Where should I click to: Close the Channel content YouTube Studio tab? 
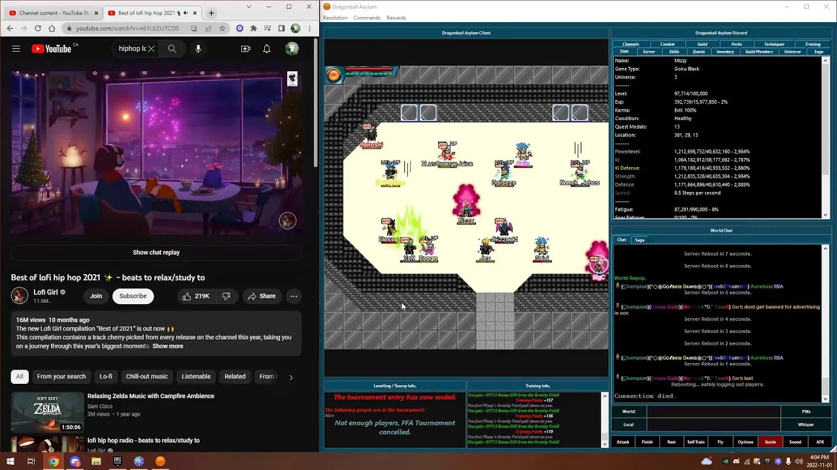tap(97, 13)
